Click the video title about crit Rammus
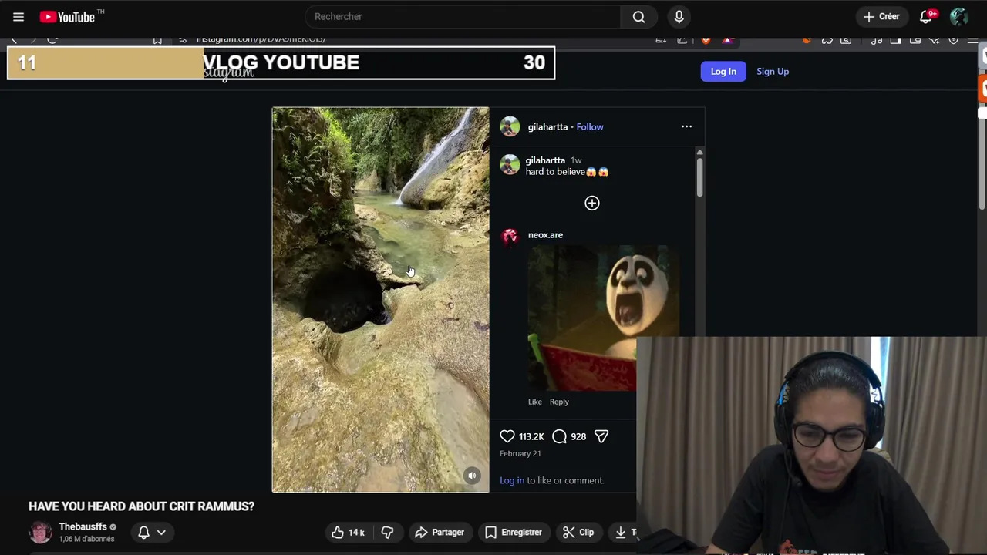Image resolution: width=987 pixels, height=555 pixels. pyautogui.click(x=141, y=506)
